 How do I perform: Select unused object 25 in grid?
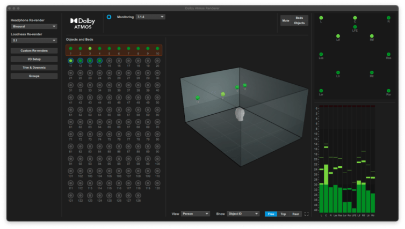point(109,73)
